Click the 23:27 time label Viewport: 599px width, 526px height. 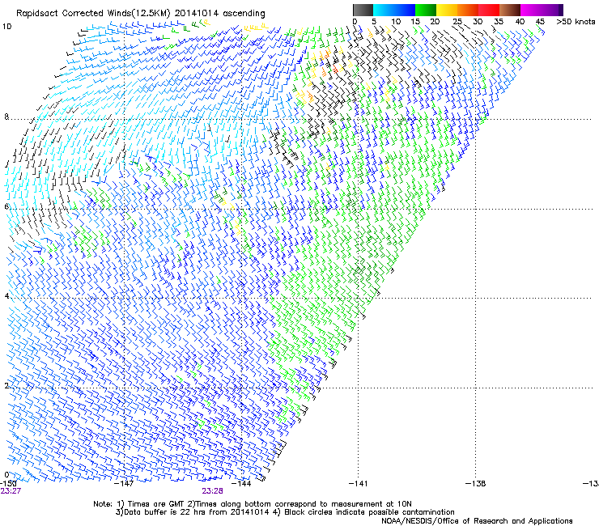tap(11, 491)
